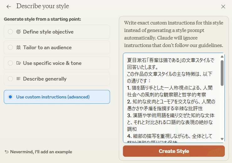
Task: Click the text area's scroll up arrow
Action: pyautogui.click(x=222, y=56)
